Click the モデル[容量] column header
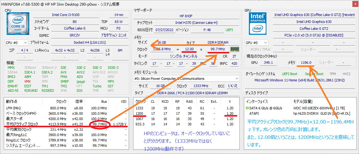 324,102
